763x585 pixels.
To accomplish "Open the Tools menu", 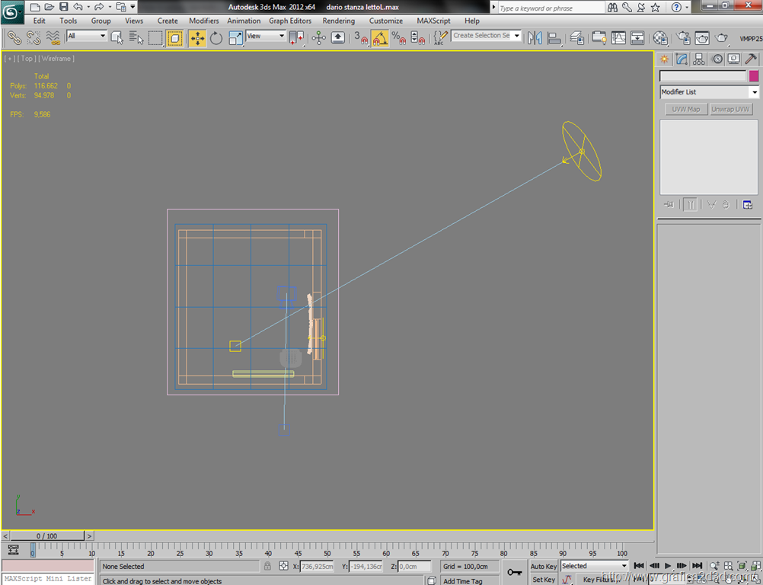I will coord(68,21).
